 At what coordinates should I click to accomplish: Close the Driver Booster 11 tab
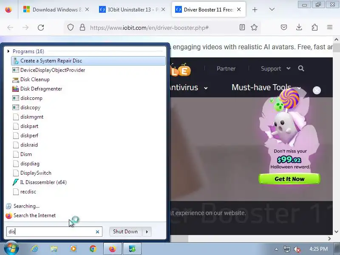(239, 9)
